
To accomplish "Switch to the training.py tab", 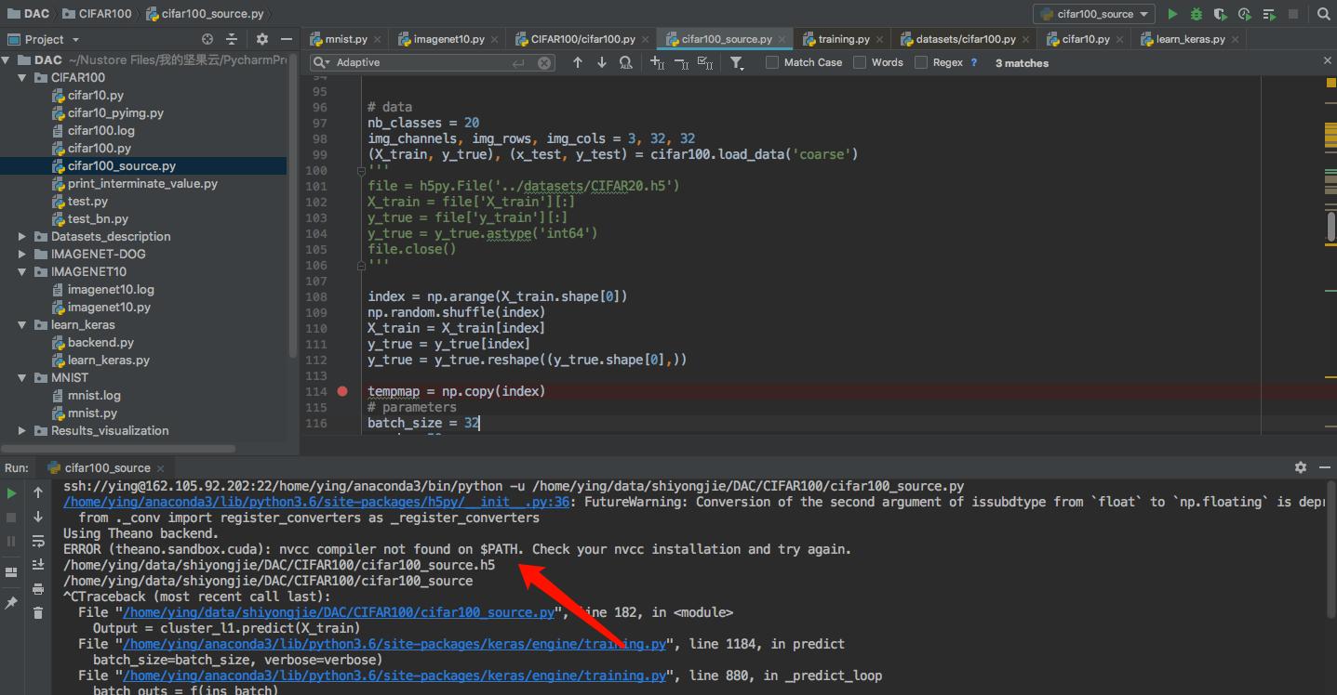I will pyautogui.click(x=843, y=39).
